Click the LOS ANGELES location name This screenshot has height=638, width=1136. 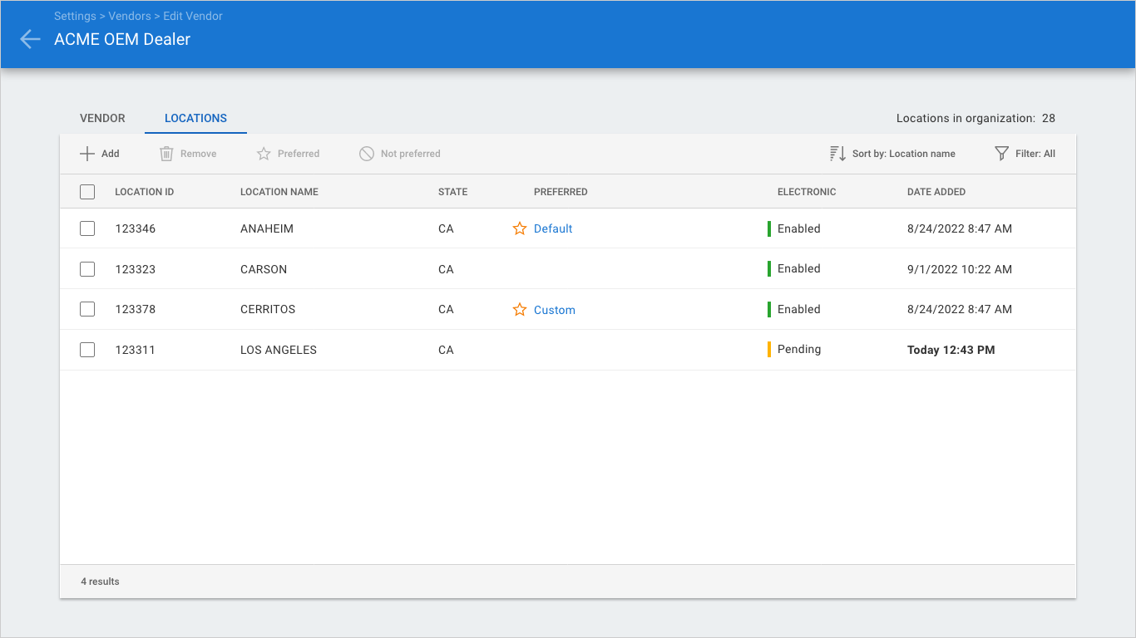click(279, 350)
